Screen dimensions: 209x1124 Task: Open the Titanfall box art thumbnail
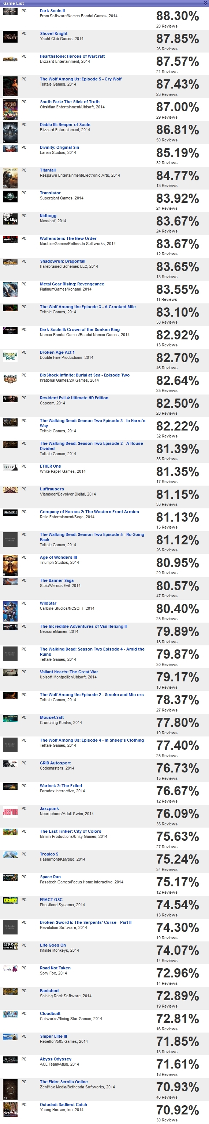pyautogui.click(x=10, y=177)
